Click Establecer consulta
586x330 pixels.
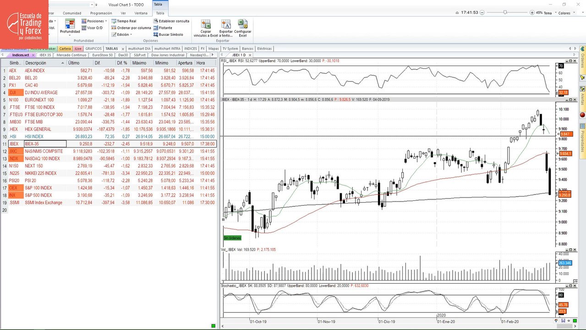click(x=171, y=21)
